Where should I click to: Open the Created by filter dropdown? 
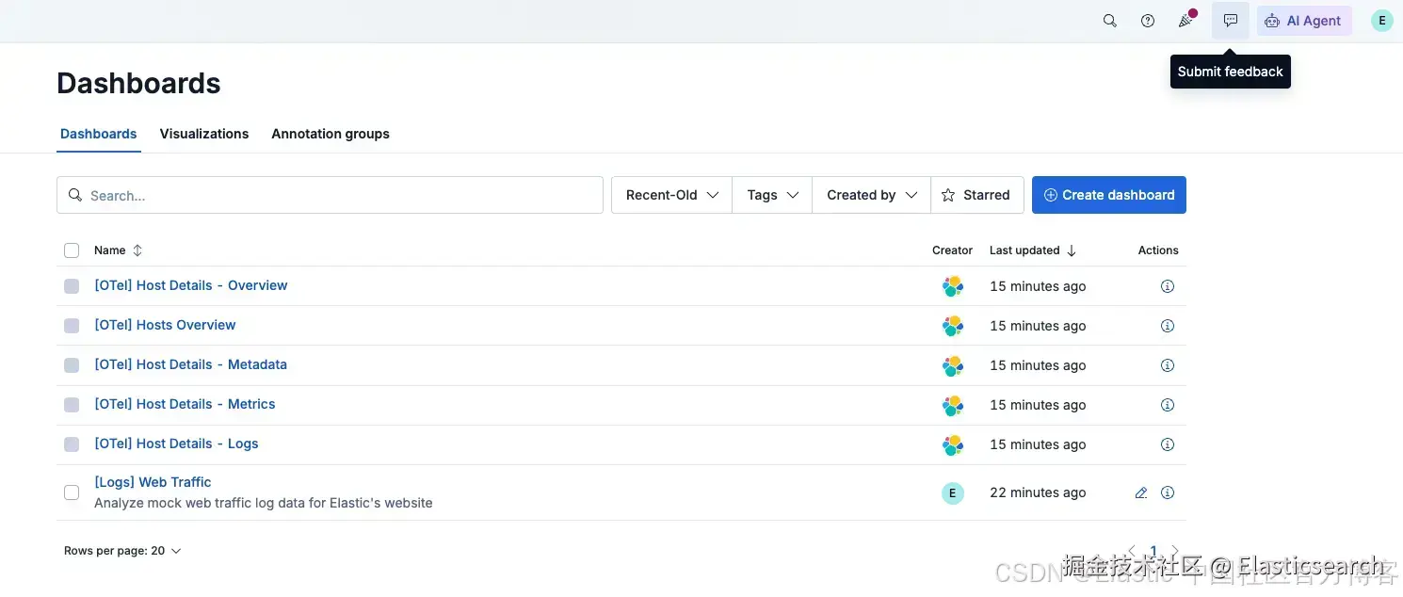click(872, 195)
